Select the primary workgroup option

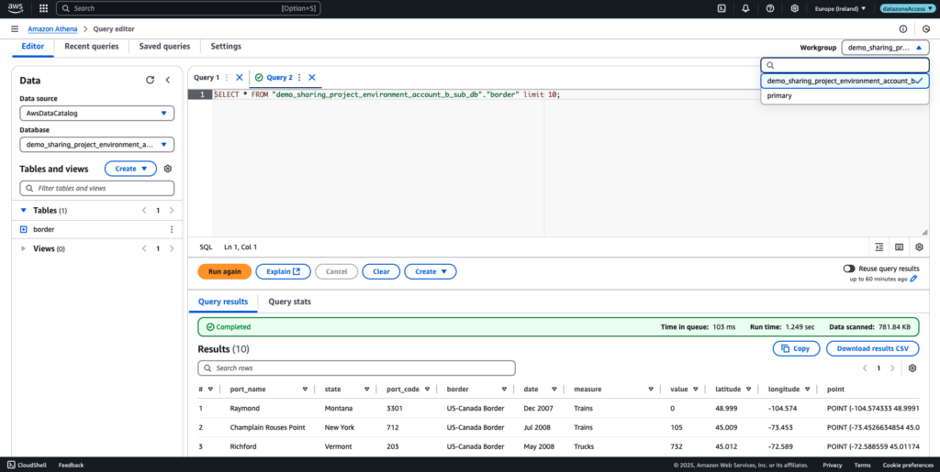pos(845,95)
